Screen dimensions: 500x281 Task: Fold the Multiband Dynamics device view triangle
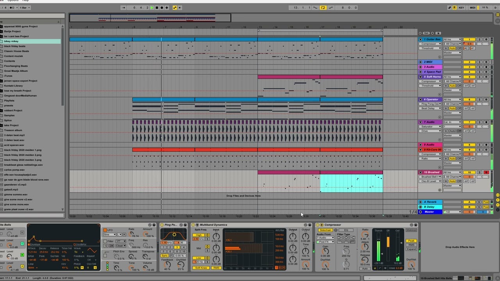tap(197, 225)
